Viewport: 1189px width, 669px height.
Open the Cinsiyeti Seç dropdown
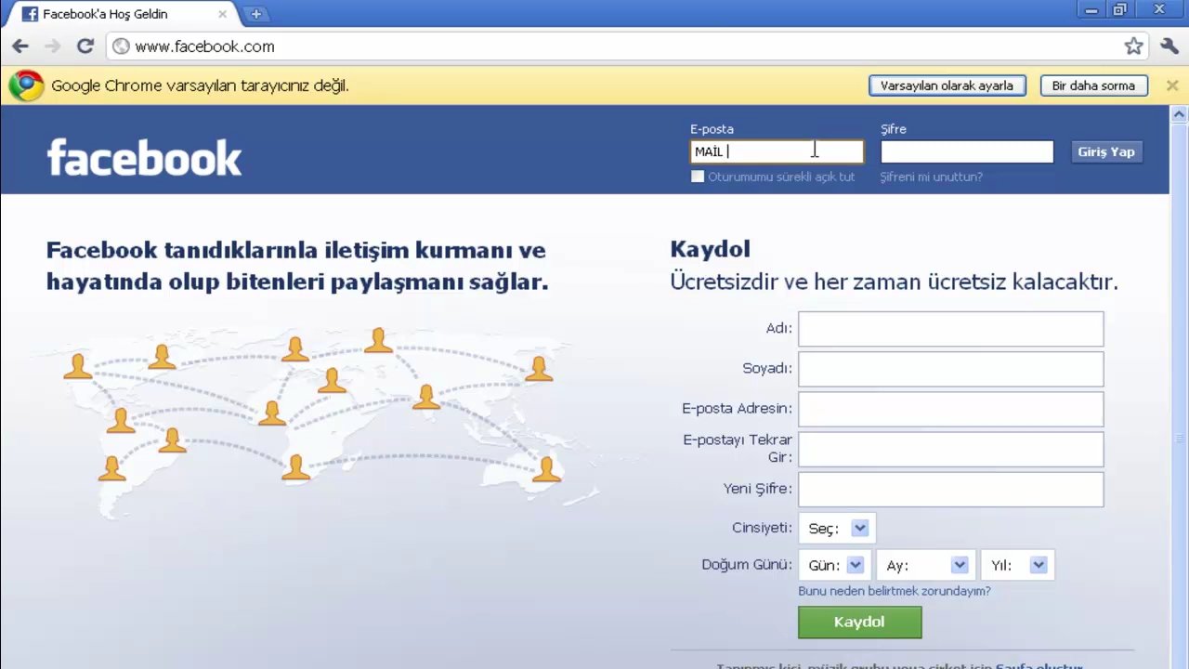tap(837, 529)
